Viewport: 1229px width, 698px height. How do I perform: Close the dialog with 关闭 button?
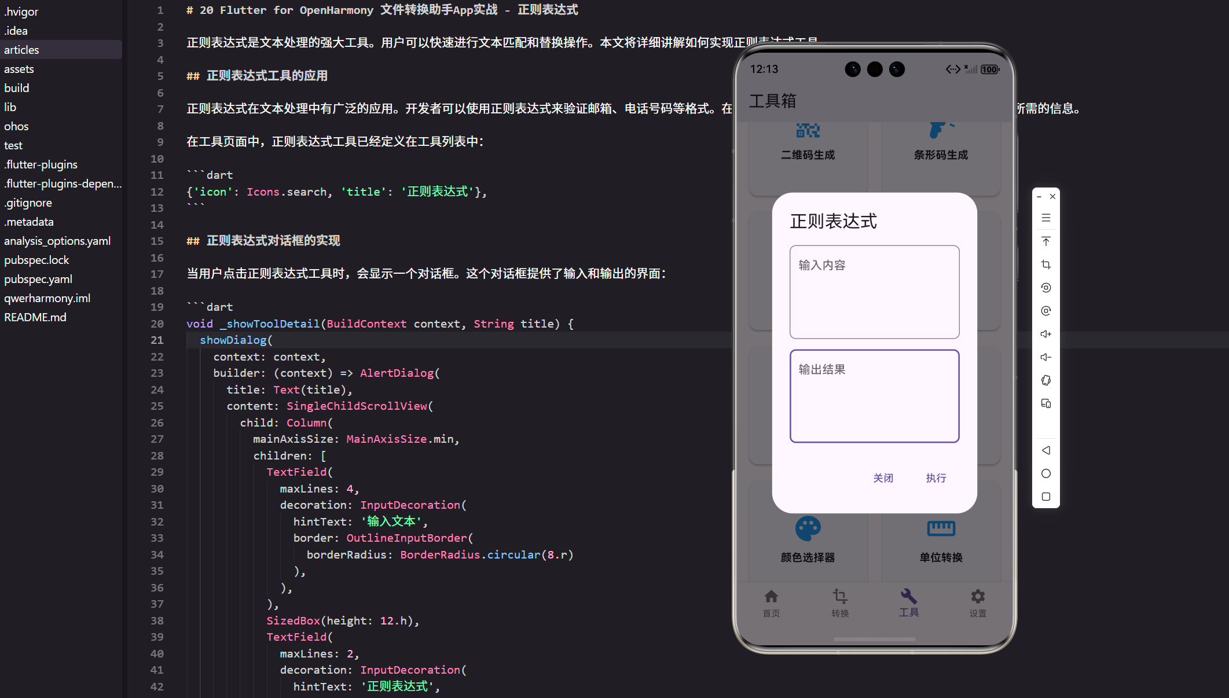pos(883,477)
